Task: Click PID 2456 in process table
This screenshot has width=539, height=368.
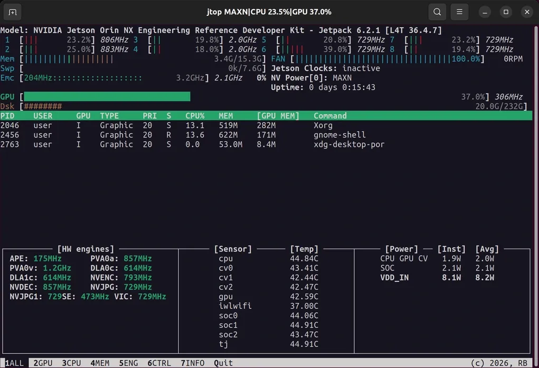Action: coord(10,135)
